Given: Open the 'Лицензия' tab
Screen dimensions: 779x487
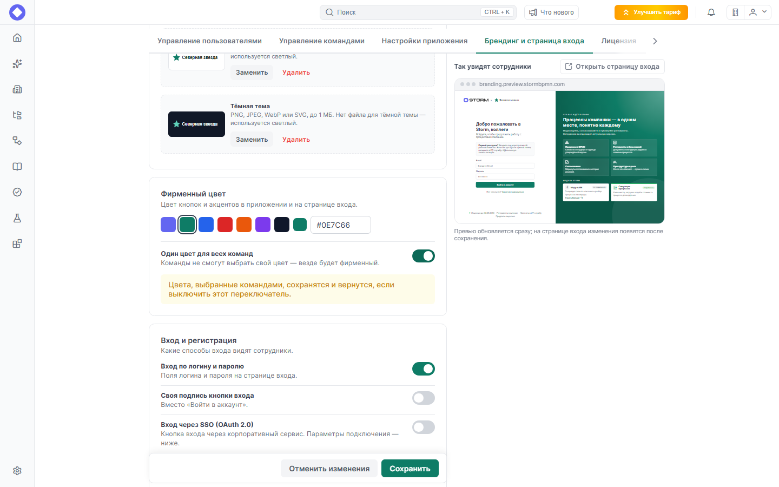Looking at the screenshot, I should click(619, 41).
